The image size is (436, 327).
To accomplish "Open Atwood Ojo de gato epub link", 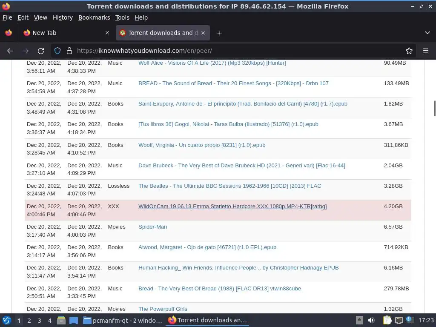I will point(207,247).
